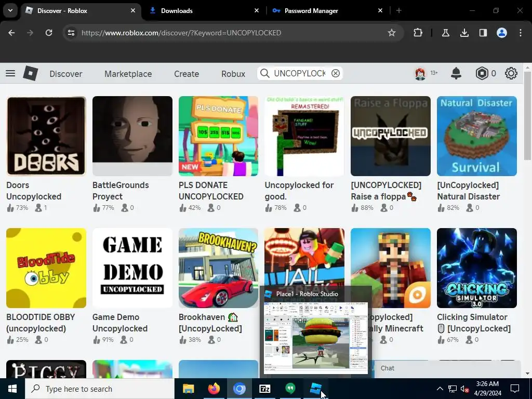Open the BLOODTIDE OBBY thumbnail
This screenshot has height=399, width=532.
[46, 268]
